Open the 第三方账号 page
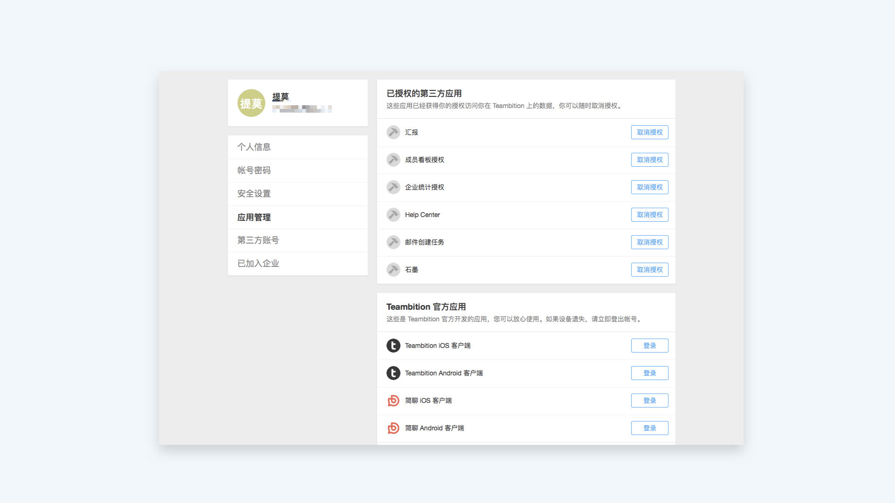Image resolution: width=895 pixels, height=503 pixels. [298, 240]
